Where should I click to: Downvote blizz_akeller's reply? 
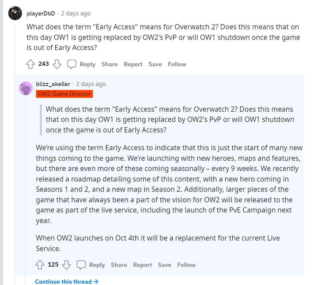pyautogui.click(x=66, y=265)
